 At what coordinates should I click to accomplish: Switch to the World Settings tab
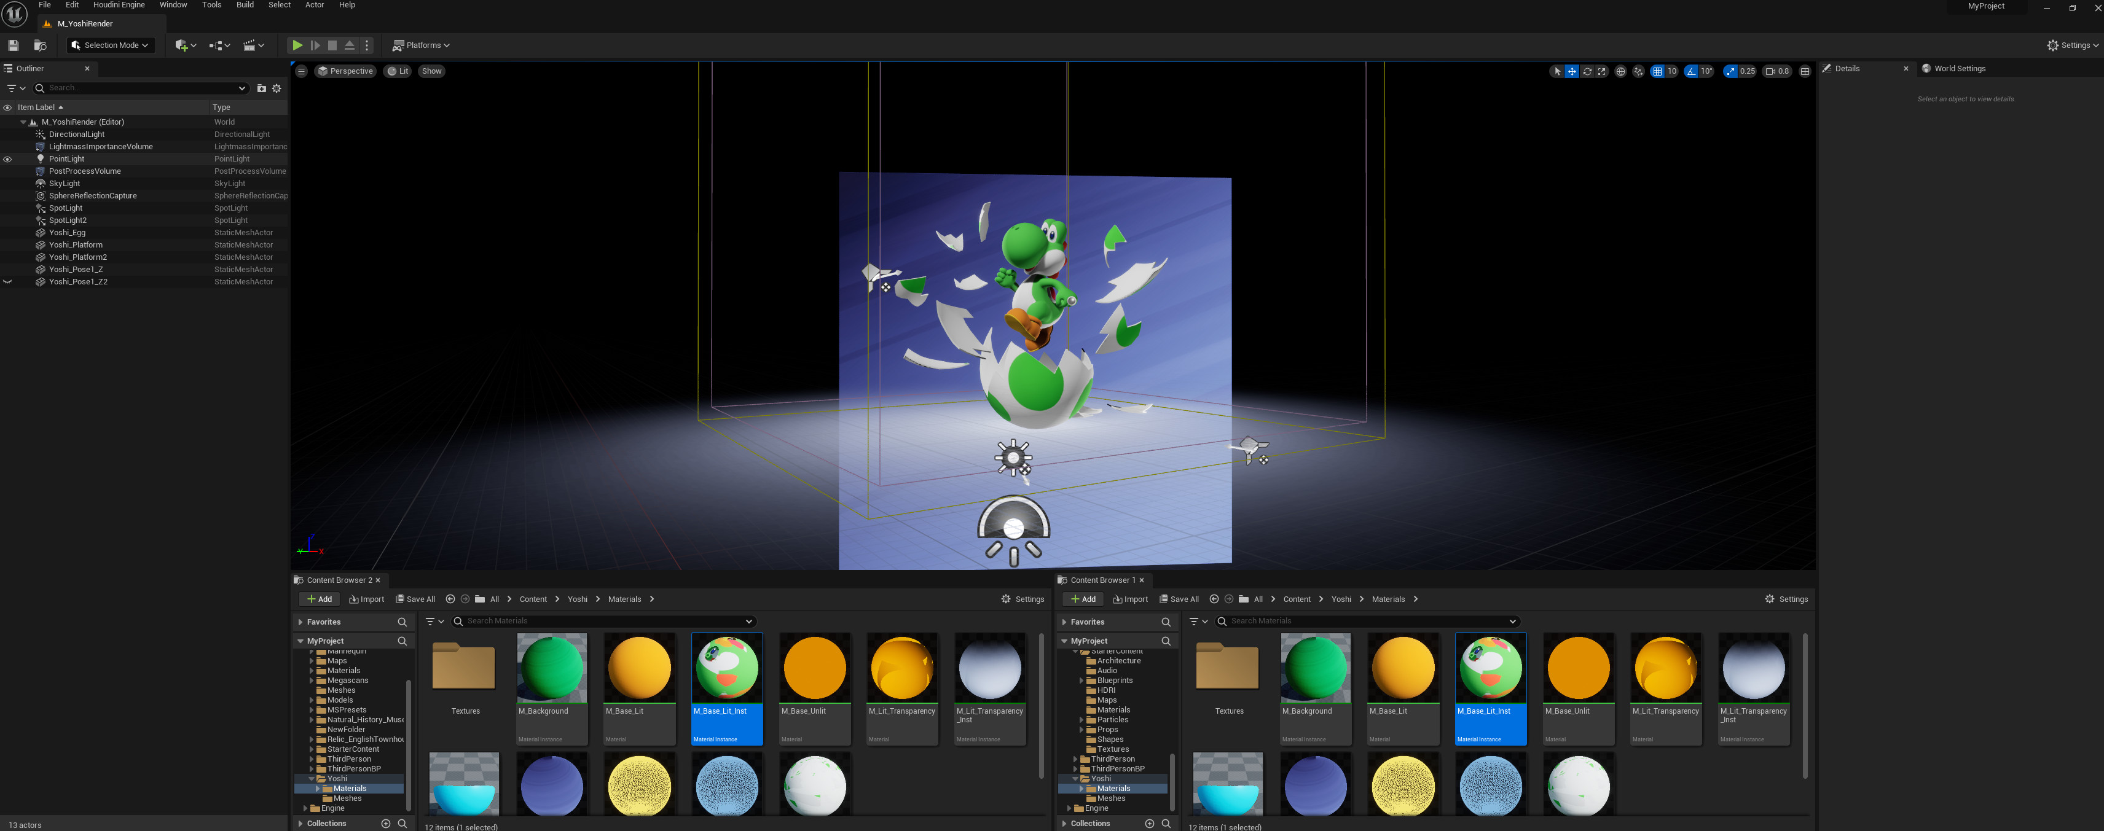(1958, 69)
